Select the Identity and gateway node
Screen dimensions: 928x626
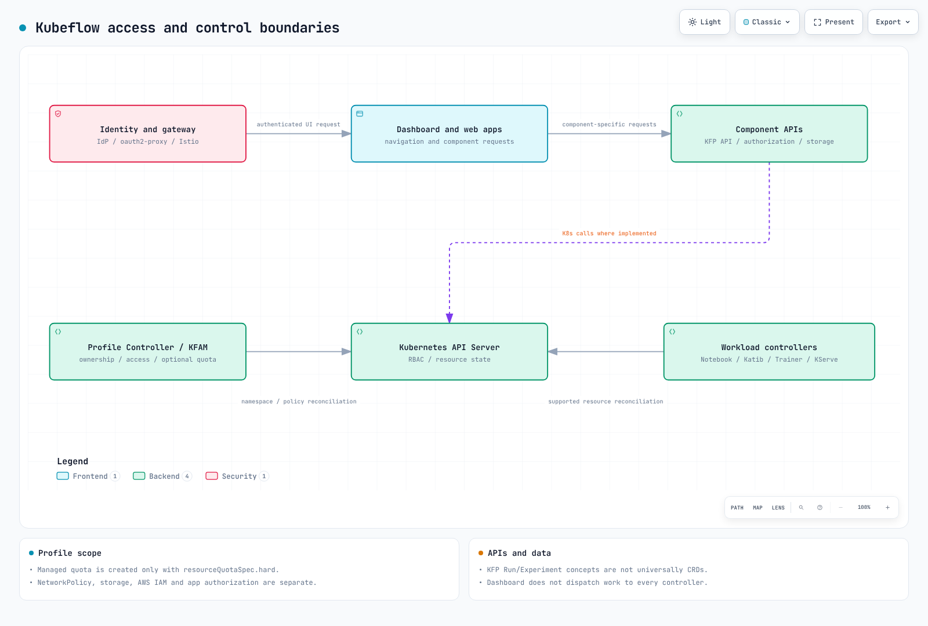pos(148,134)
